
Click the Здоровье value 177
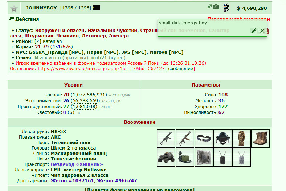pos(223,107)
